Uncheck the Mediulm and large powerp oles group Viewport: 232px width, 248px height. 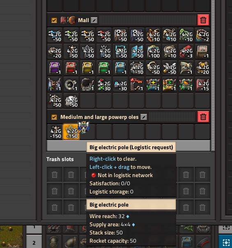pyautogui.click(x=54, y=117)
